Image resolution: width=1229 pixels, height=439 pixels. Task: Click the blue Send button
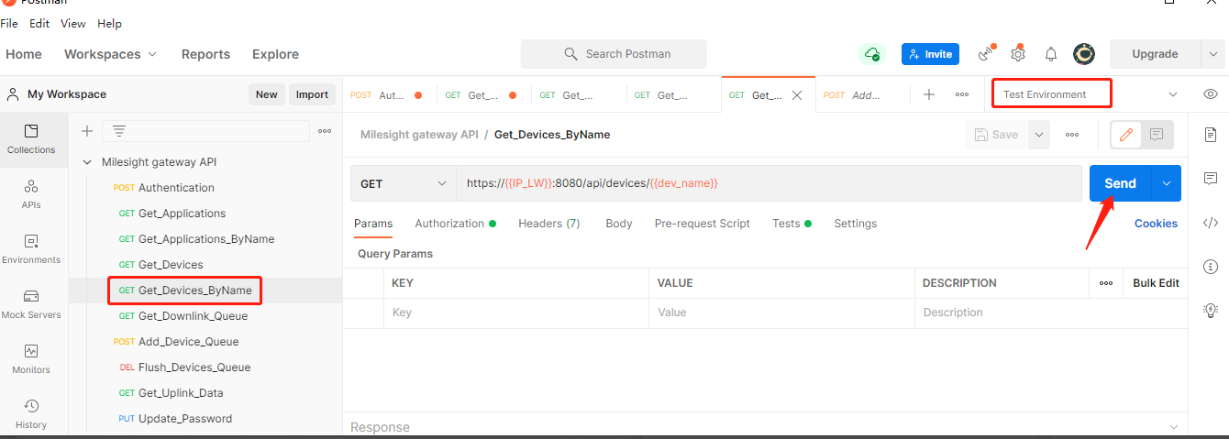pyautogui.click(x=1120, y=183)
